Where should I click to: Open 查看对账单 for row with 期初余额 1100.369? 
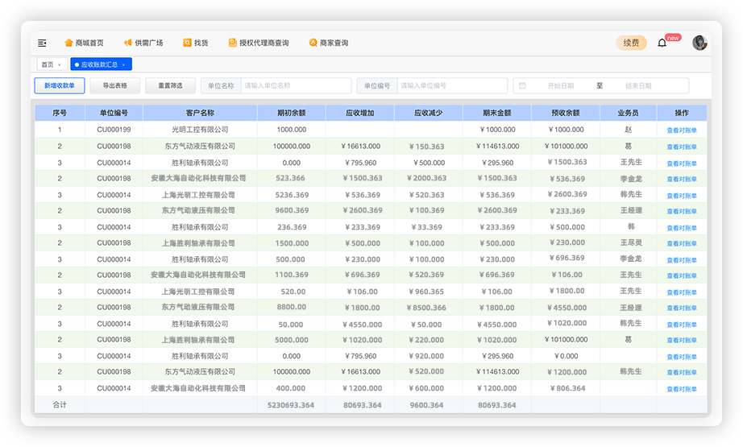682,275
